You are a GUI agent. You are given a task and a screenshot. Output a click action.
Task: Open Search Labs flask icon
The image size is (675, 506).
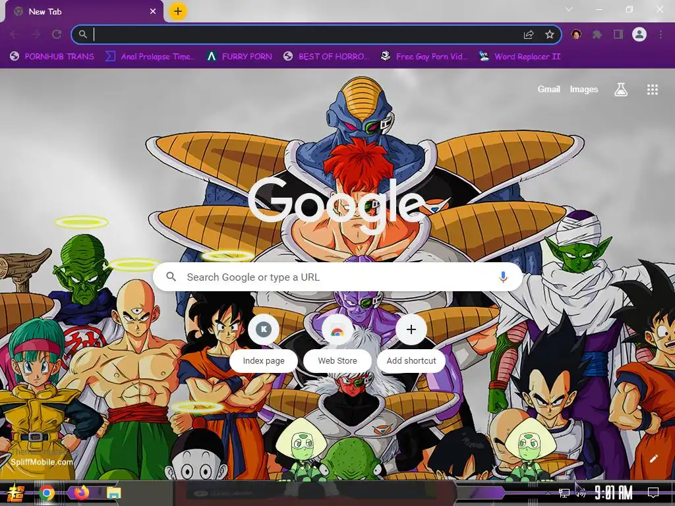click(x=620, y=90)
